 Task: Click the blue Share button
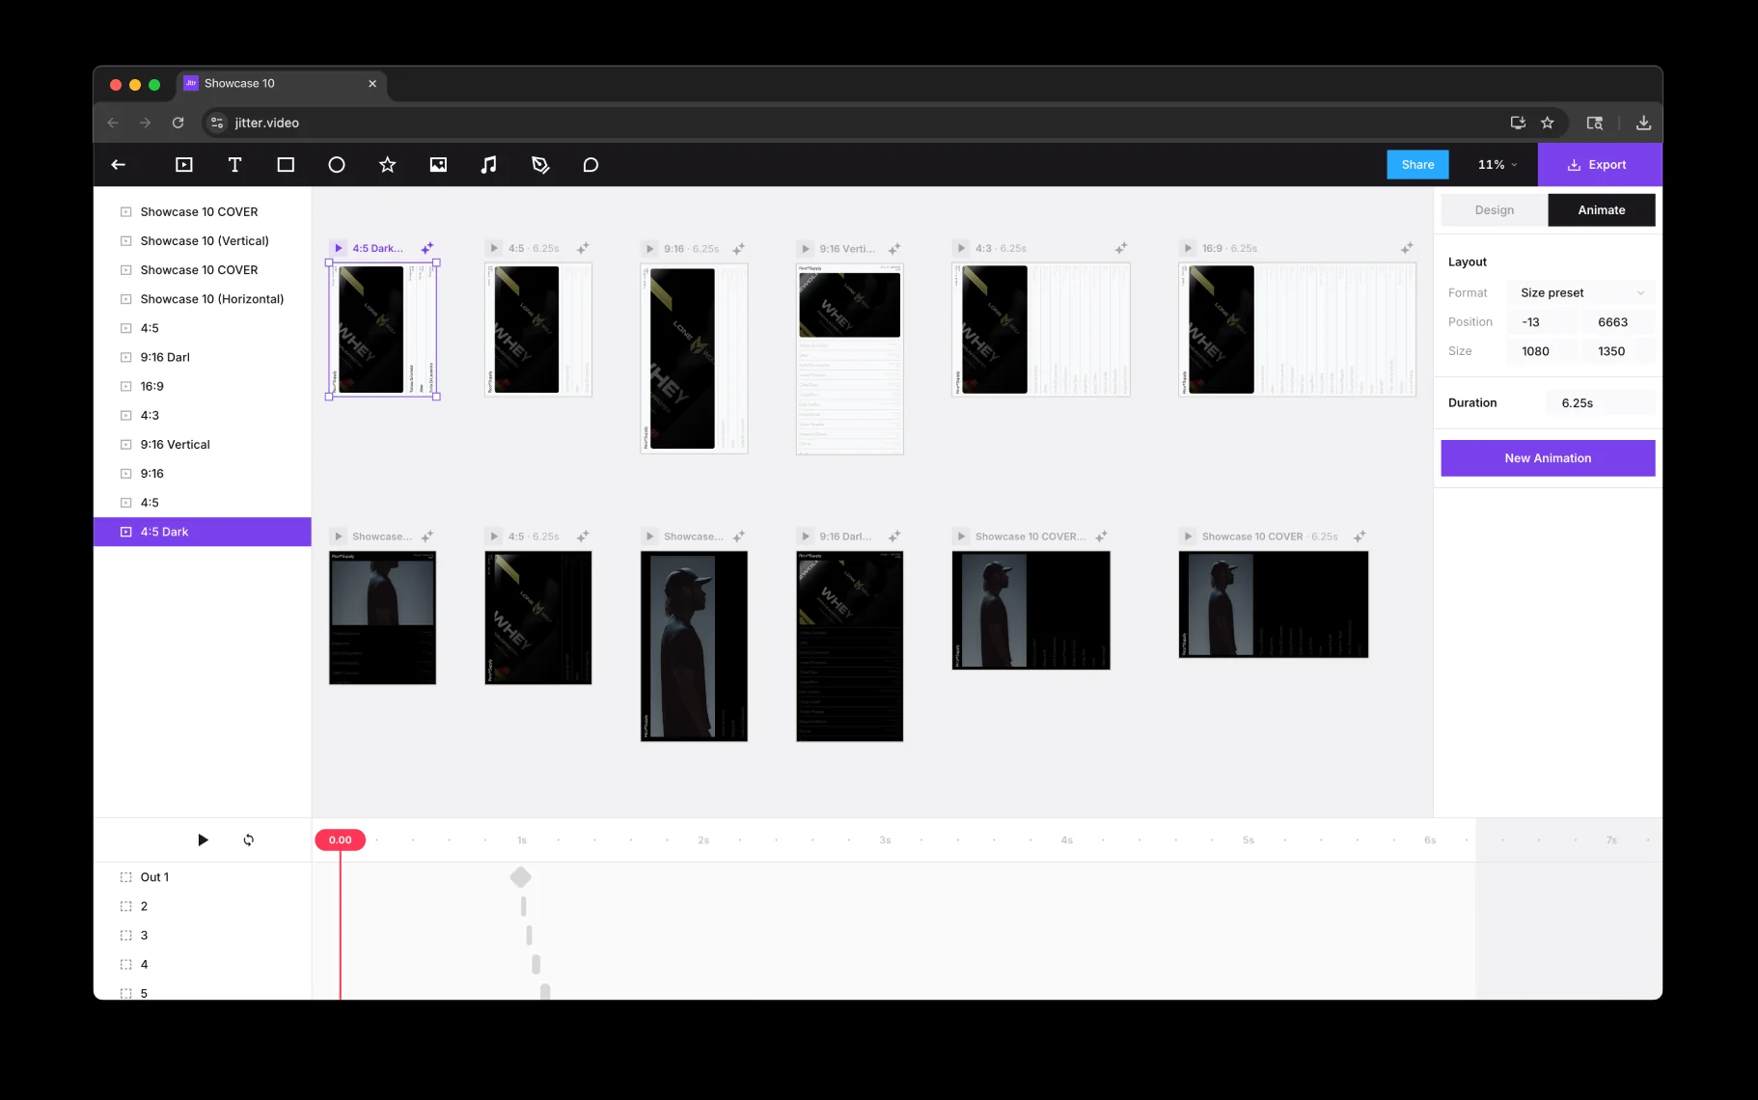tap(1417, 165)
